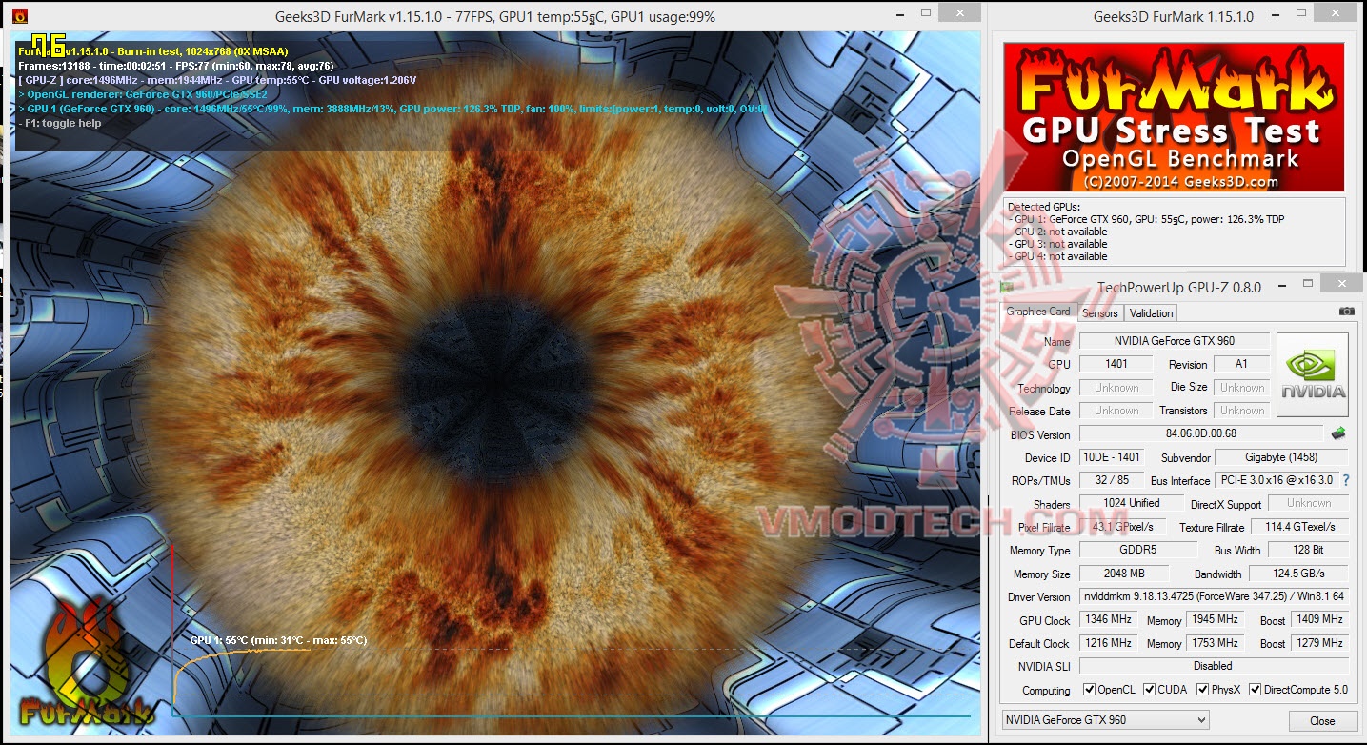Click the "GPU 1: 55°C (min: 31°C - max: 55°C)" graph label
The width and height of the screenshot is (1367, 745).
tap(278, 640)
